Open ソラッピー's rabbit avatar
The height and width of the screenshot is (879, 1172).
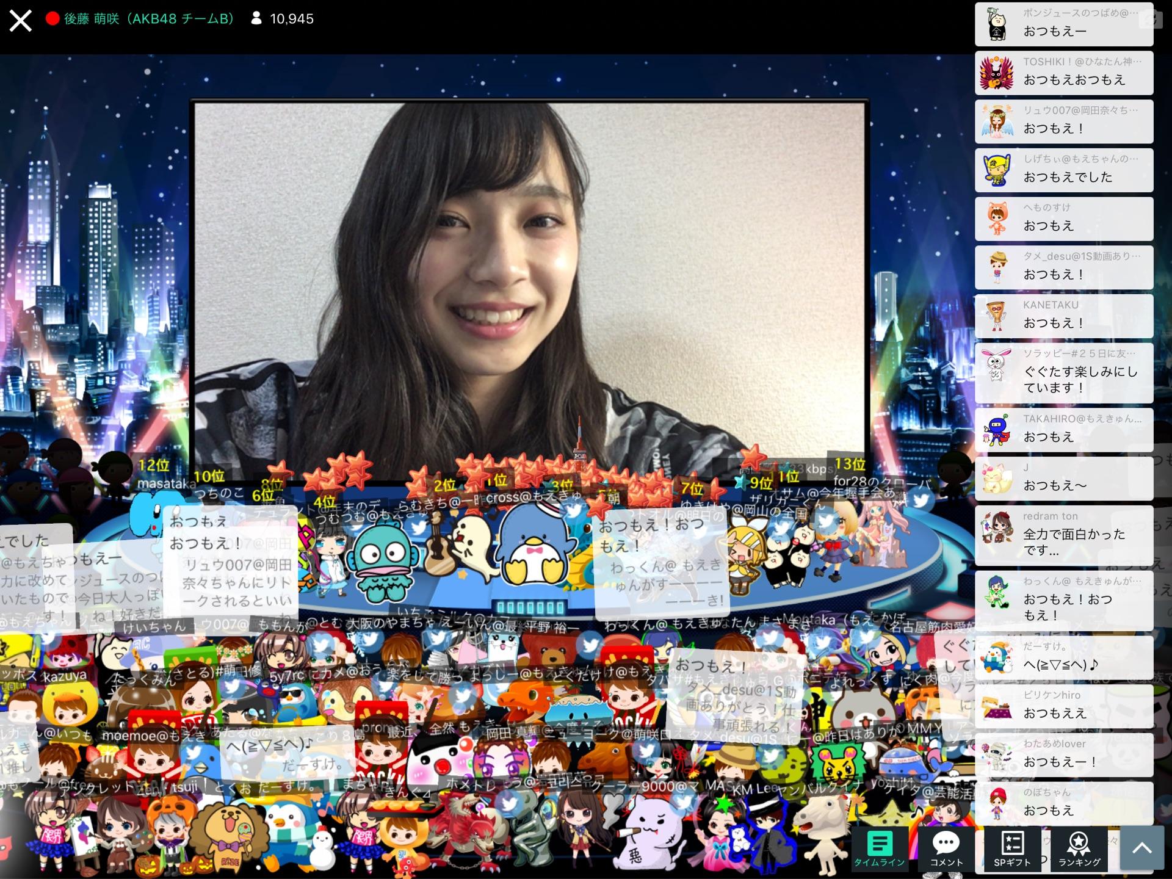[x=997, y=365]
